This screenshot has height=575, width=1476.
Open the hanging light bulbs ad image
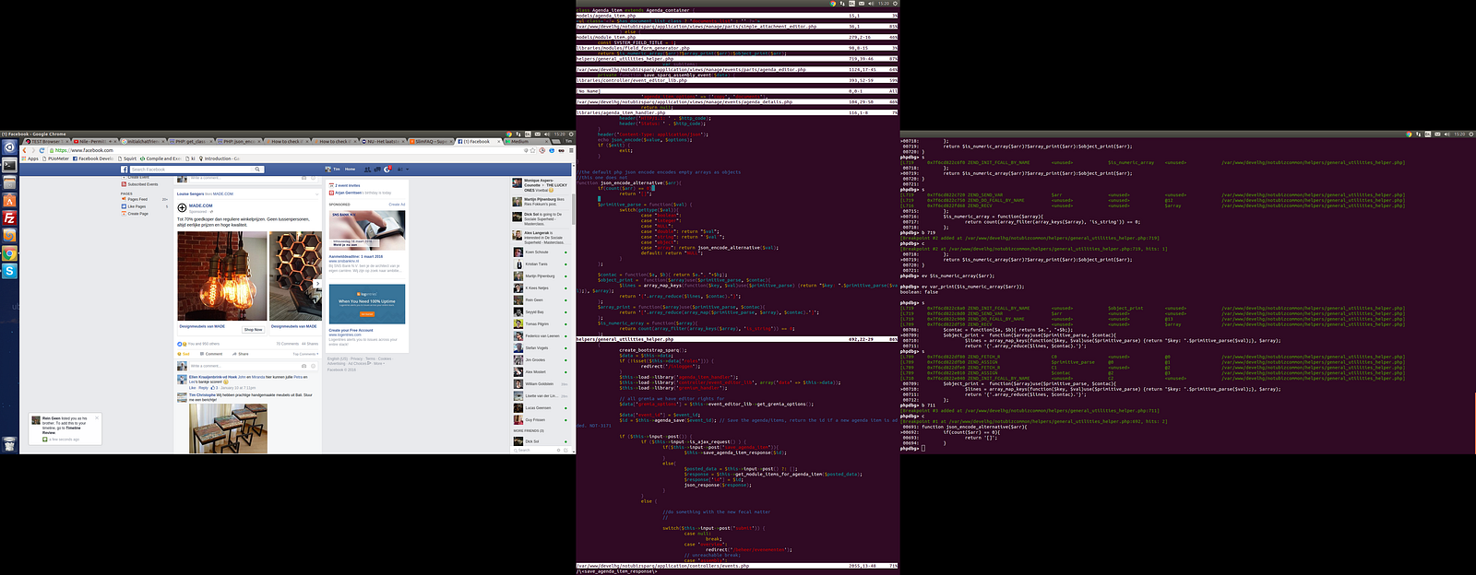click(221, 276)
